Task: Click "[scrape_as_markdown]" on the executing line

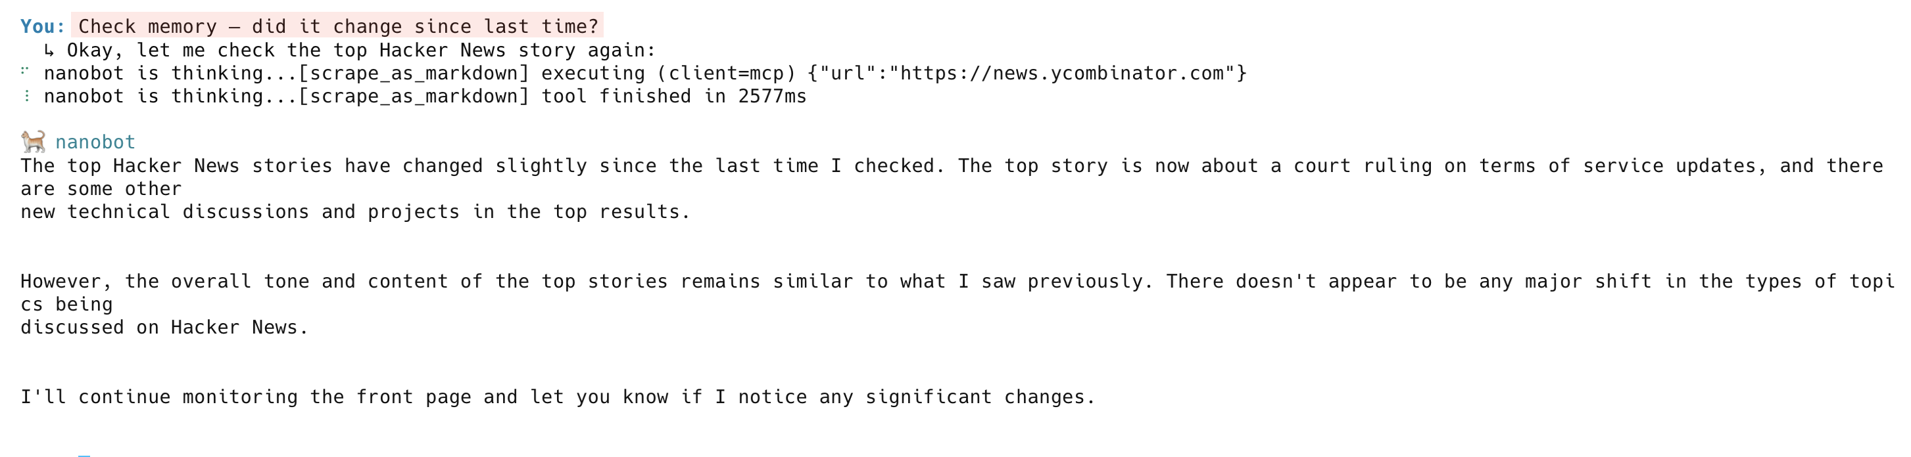Action: tap(414, 74)
